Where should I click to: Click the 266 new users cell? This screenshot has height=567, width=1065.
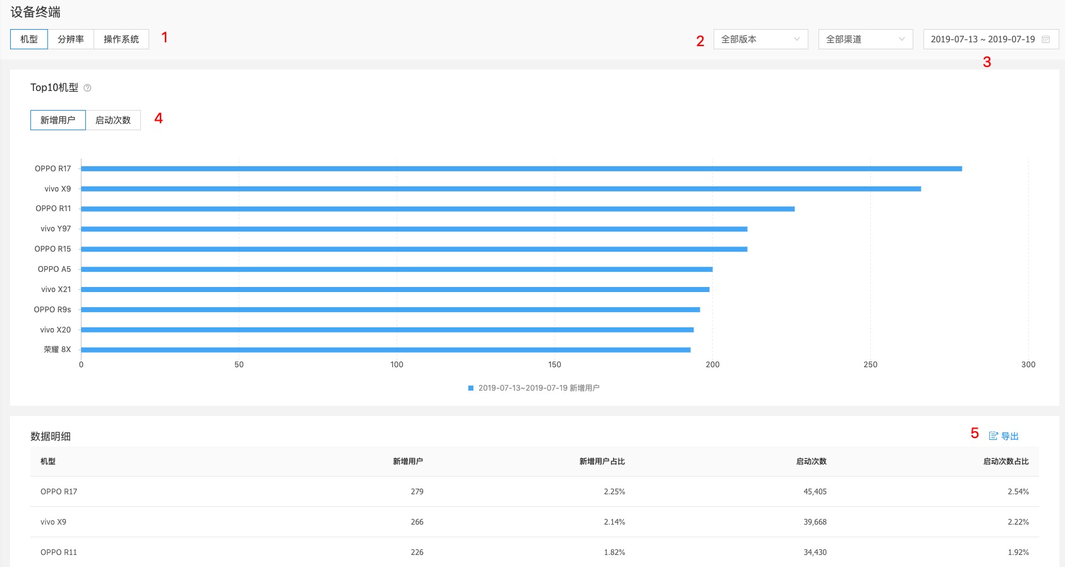pyautogui.click(x=417, y=522)
